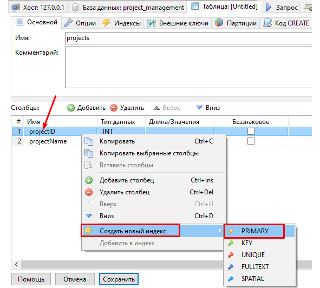The image size is (320, 288).
Task: Click the green KEY index icon
Action: point(231,243)
